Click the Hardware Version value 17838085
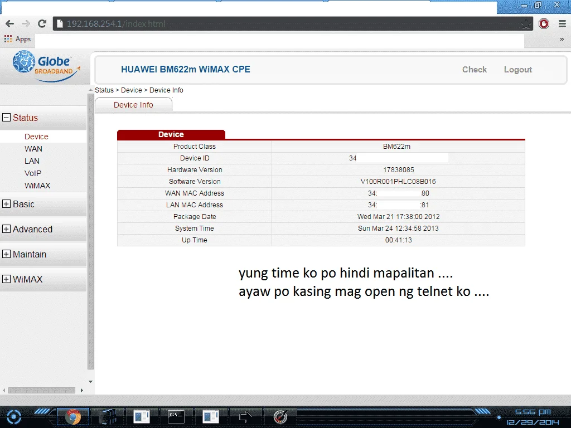 [x=398, y=169]
